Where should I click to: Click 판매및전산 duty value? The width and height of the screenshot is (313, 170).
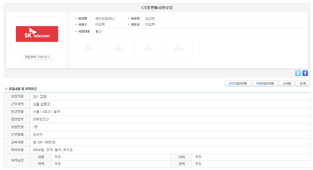point(41,119)
